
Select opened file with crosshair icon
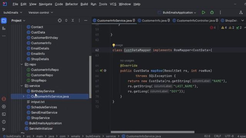[60, 20]
